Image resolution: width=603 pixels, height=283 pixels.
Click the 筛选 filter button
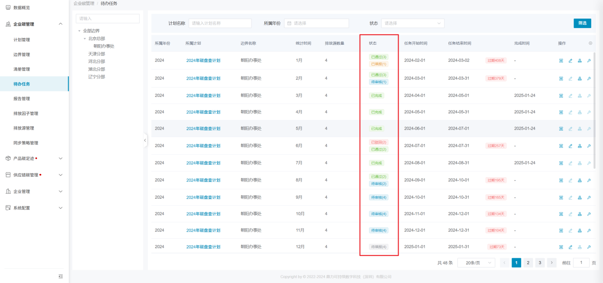tap(582, 23)
